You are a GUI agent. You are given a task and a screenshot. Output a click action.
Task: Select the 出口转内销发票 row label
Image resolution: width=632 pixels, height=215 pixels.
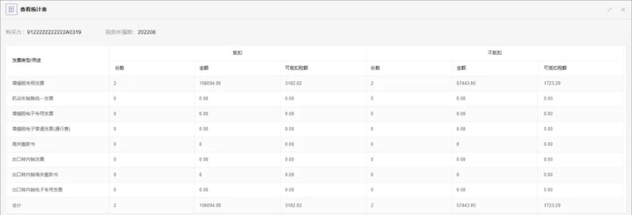click(x=28, y=159)
